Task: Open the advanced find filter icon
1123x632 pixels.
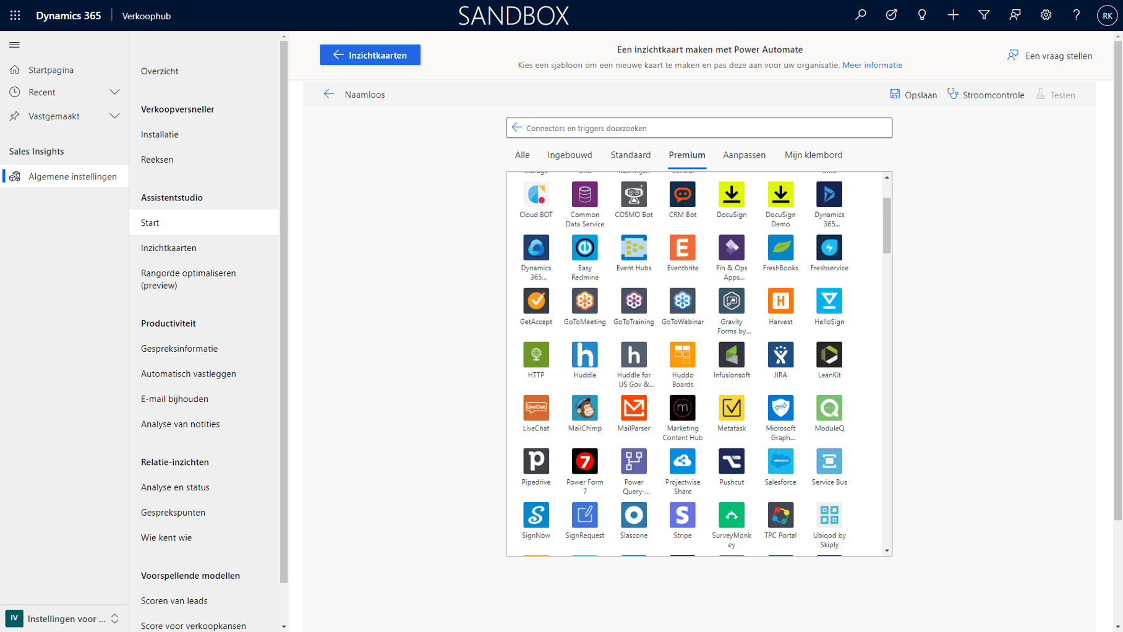Action: click(x=984, y=15)
